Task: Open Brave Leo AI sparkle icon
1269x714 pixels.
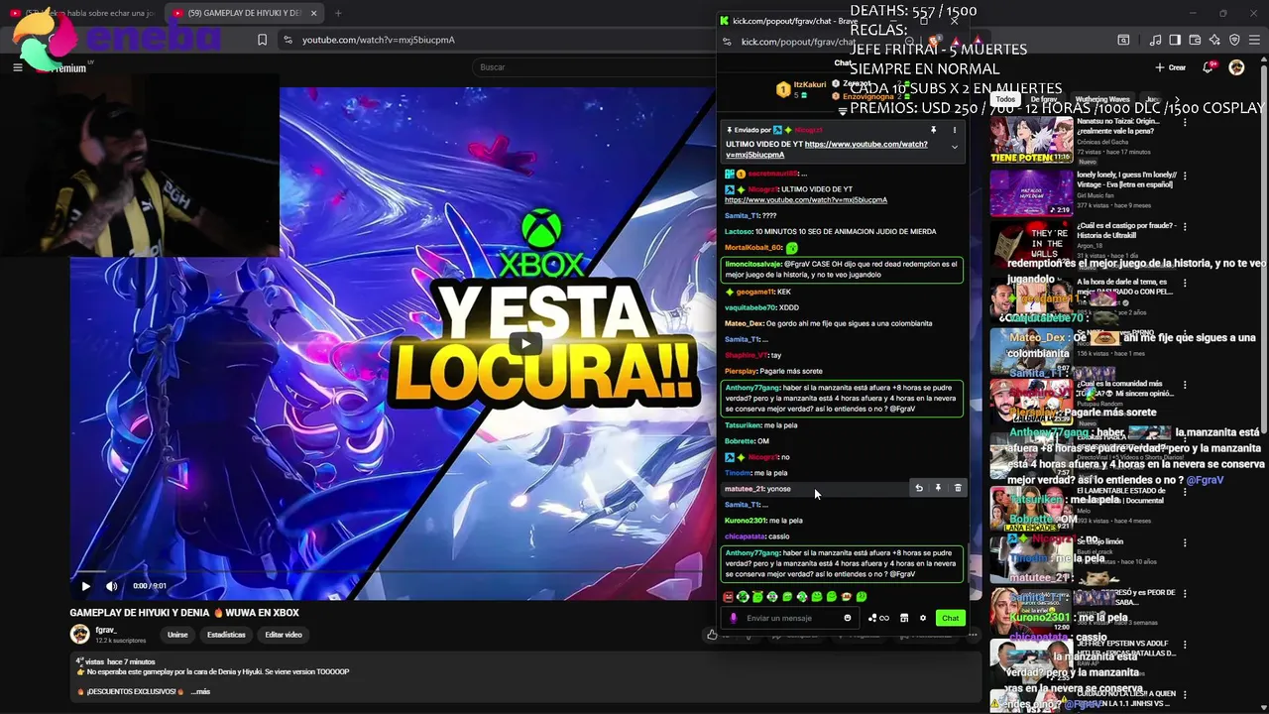Action: 1214,40
